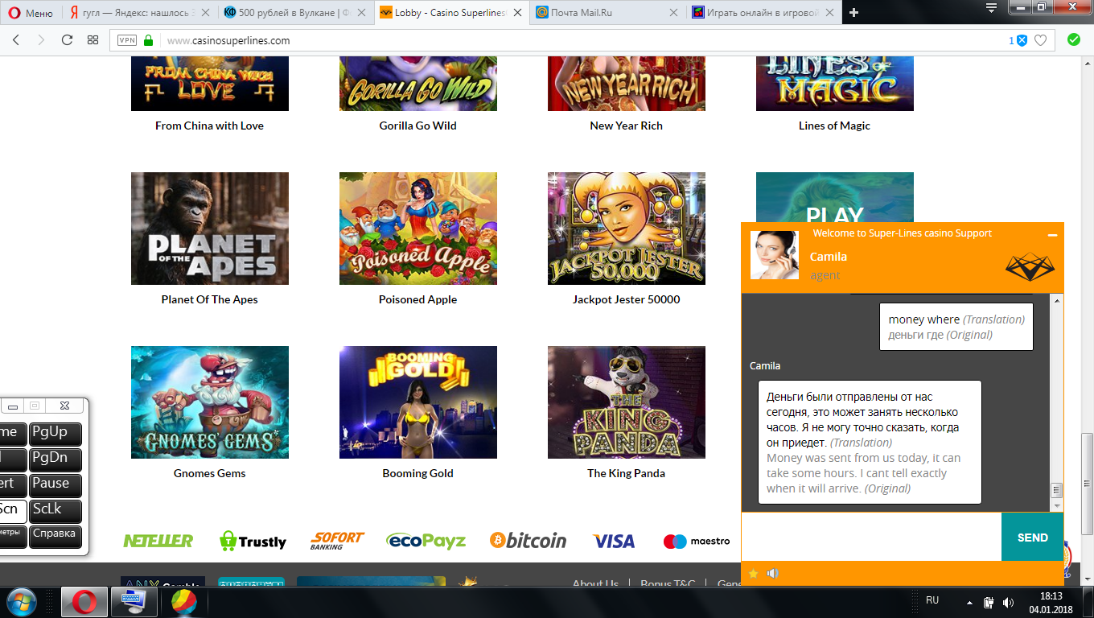
Task: Click the 'Booming Gold' title text
Action: coord(418,473)
